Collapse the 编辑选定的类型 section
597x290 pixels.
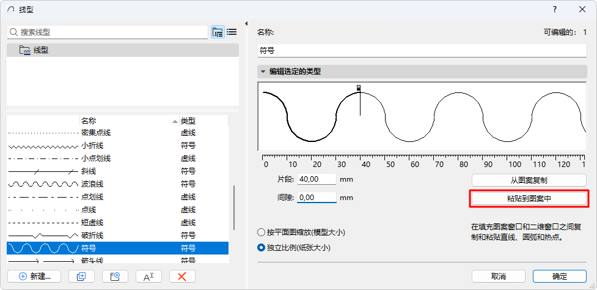pos(263,72)
